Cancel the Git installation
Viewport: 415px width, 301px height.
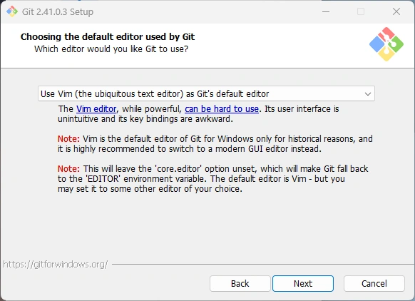[374, 284]
